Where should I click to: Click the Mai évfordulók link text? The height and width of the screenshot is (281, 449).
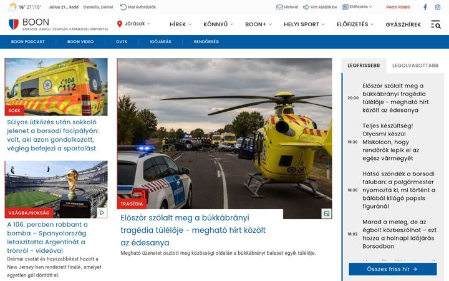142,7
